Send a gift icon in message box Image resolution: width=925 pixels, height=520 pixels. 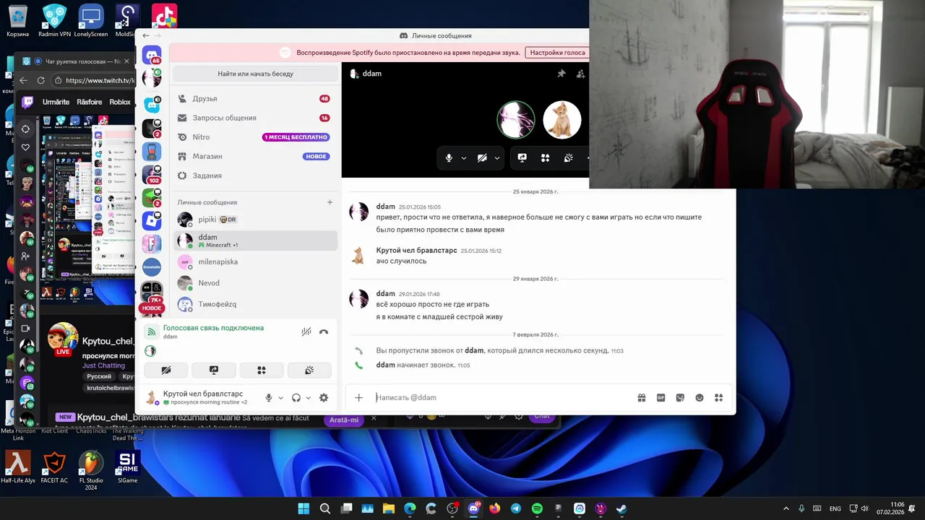click(642, 397)
